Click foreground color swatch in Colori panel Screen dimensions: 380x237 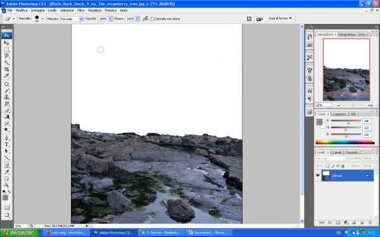tap(319, 122)
